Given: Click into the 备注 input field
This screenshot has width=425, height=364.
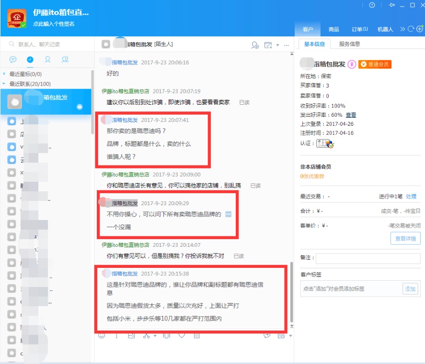Looking at the screenshot, I should point(368,258).
